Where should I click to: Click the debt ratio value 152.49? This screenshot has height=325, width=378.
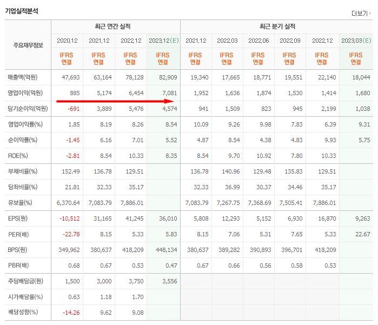coord(71,171)
